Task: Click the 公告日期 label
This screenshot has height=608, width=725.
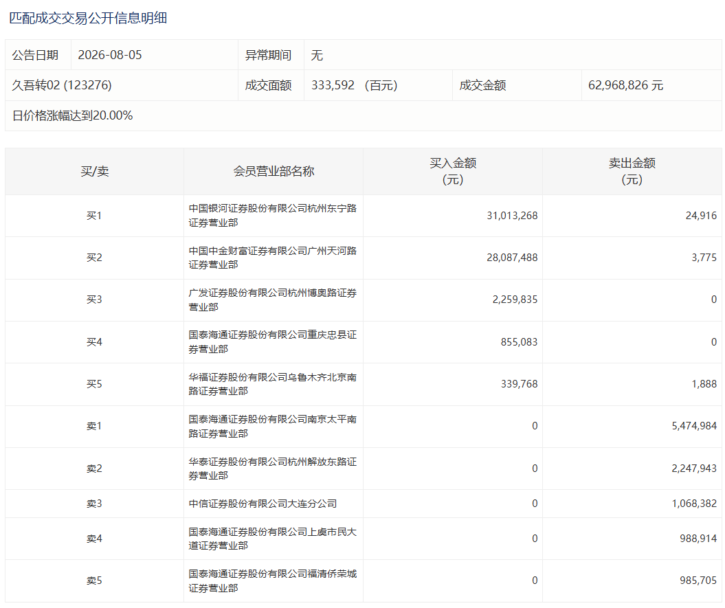Action: click(35, 55)
